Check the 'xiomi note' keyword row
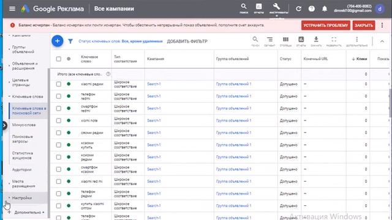The width and height of the screenshot is (392, 220). pos(59,120)
